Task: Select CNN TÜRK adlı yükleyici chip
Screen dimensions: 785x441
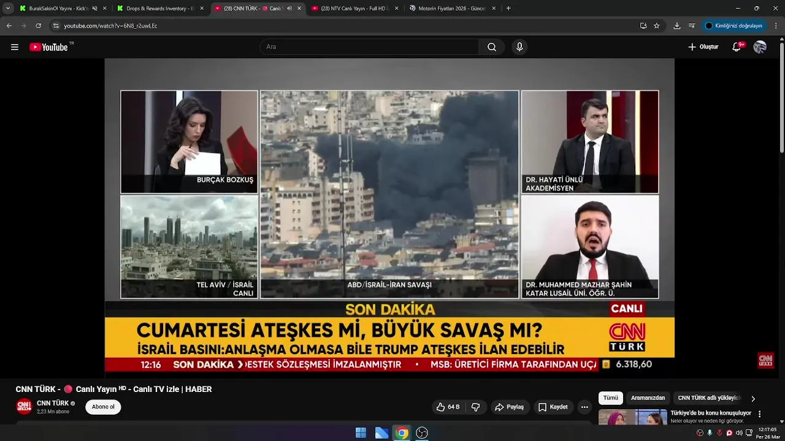Action: pyautogui.click(x=709, y=398)
